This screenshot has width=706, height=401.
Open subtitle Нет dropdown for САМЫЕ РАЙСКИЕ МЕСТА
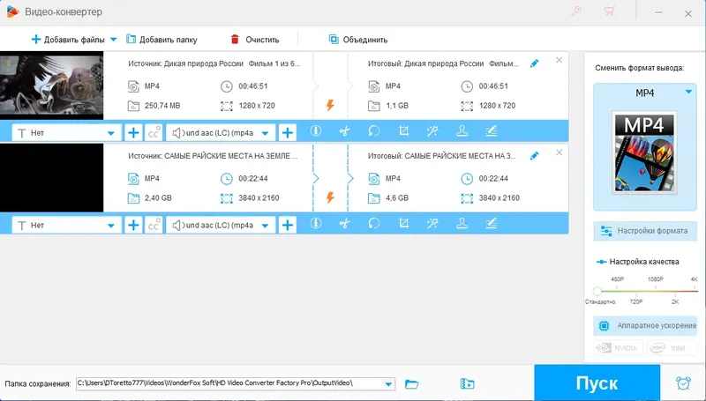click(66, 226)
